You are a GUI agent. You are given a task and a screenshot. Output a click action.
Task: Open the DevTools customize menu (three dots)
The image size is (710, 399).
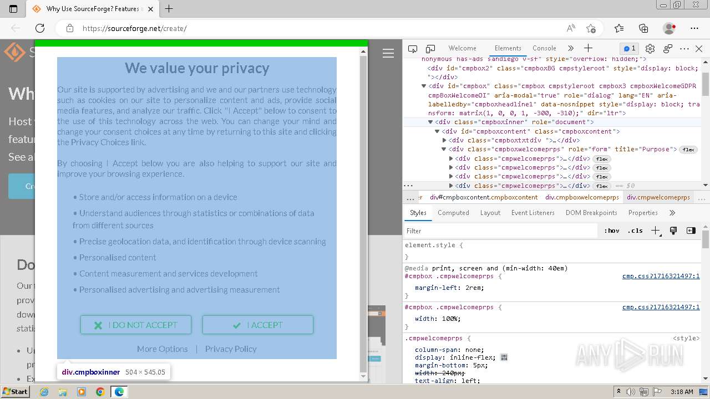pos(684,49)
